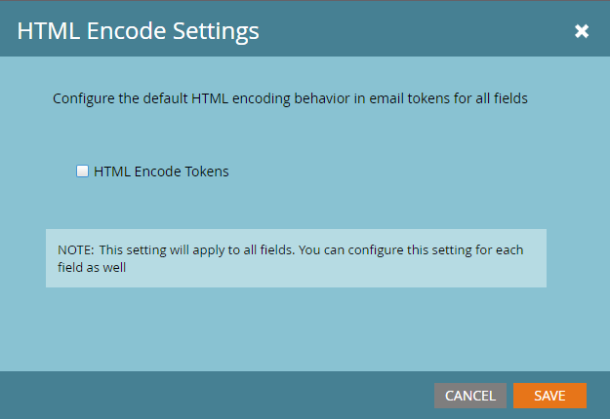The image size is (610, 419).
Task: Tick the box beside HTML Encode Tokens
Action: click(83, 171)
